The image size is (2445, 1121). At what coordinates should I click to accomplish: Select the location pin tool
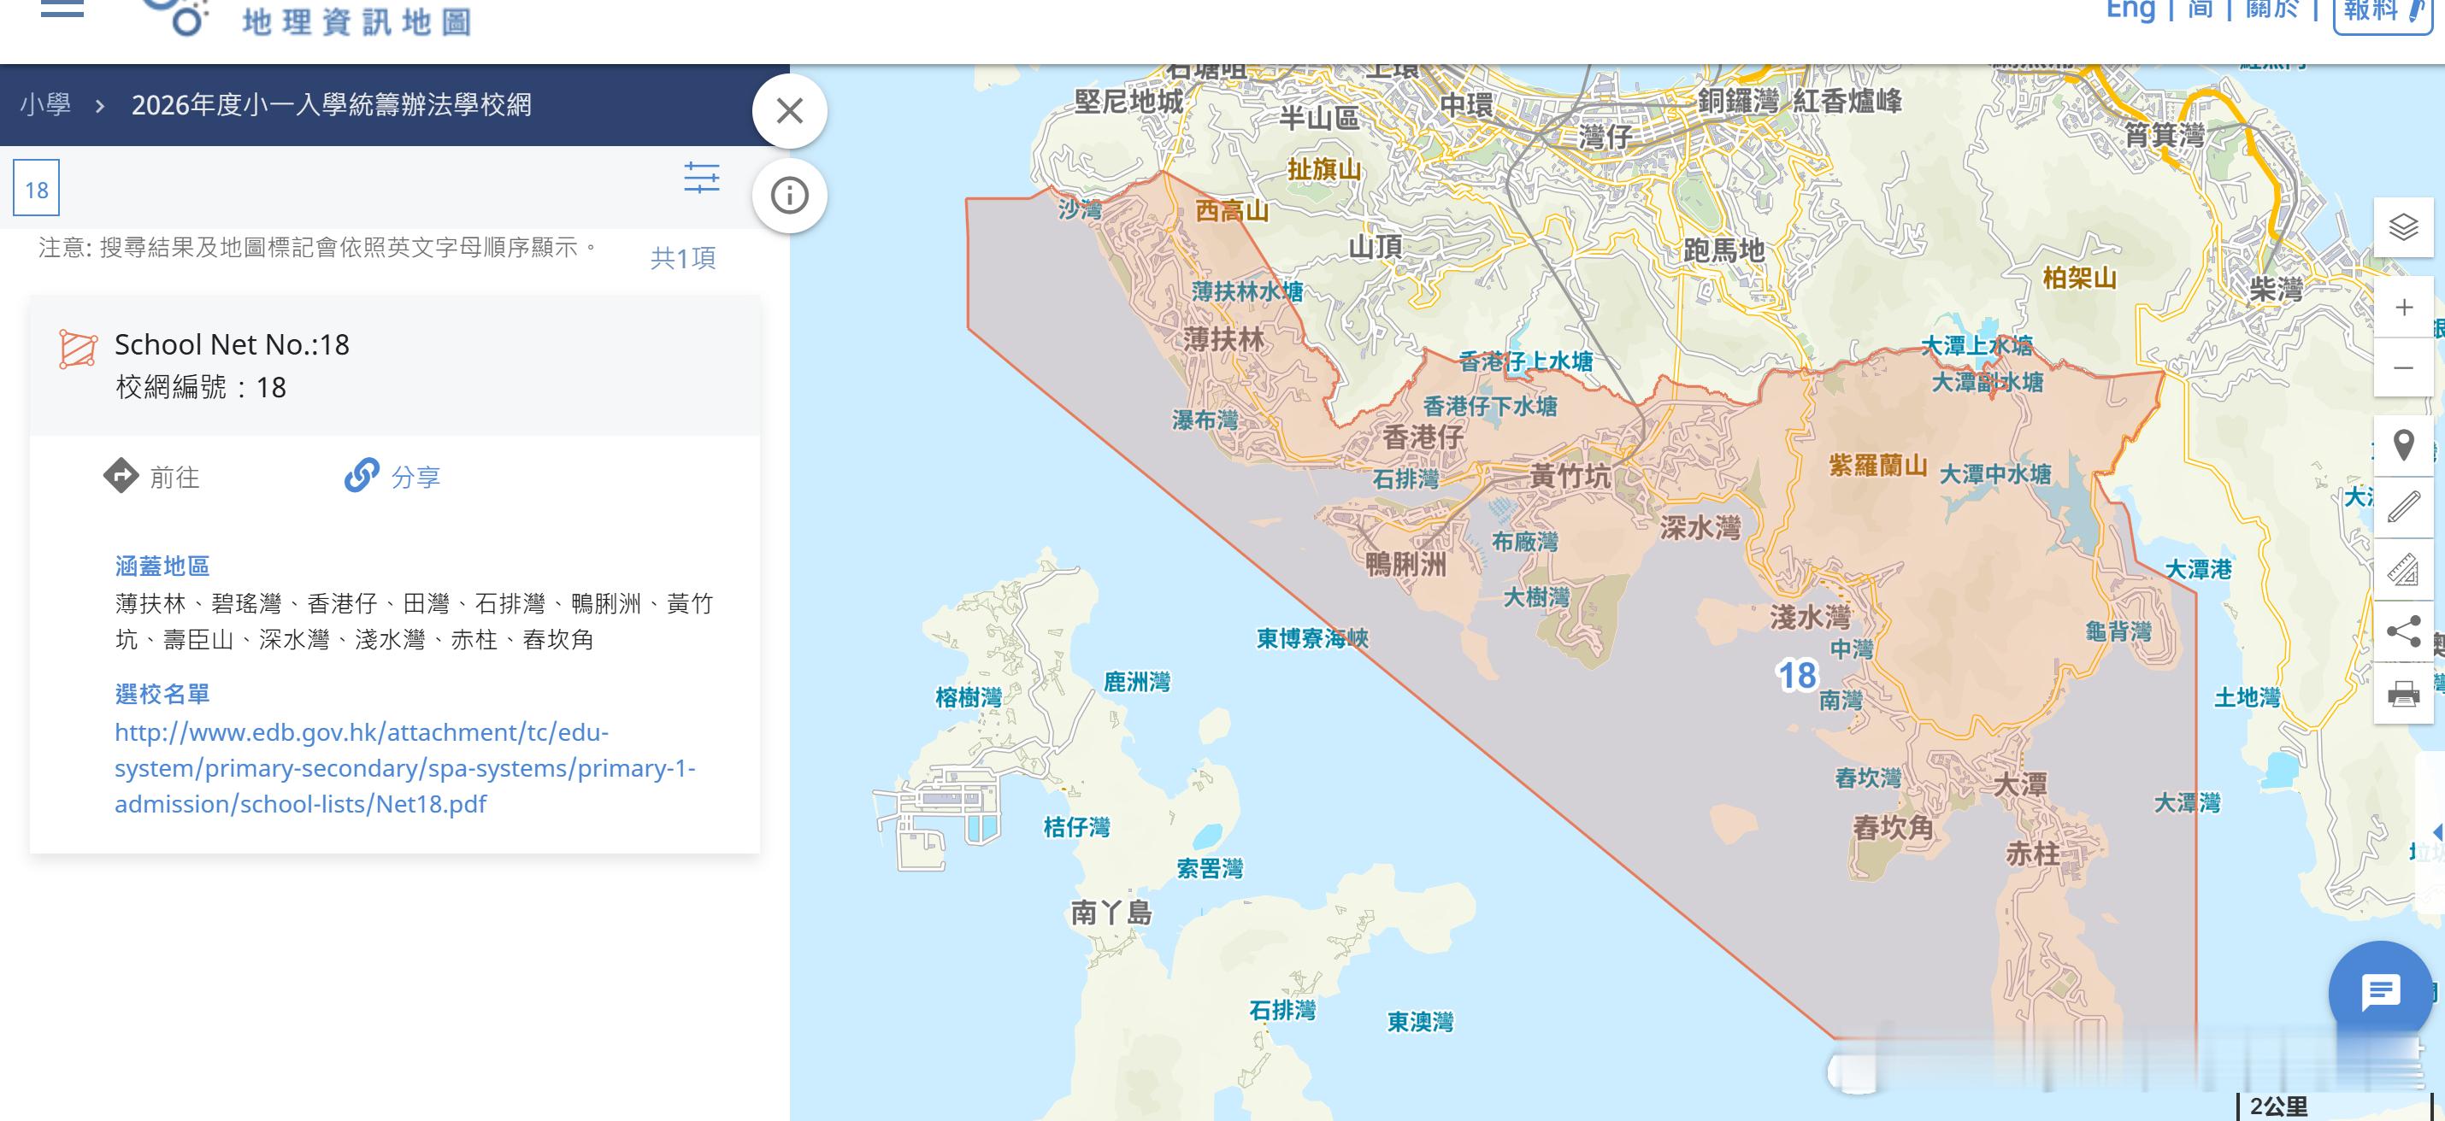click(x=2402, y=445)
